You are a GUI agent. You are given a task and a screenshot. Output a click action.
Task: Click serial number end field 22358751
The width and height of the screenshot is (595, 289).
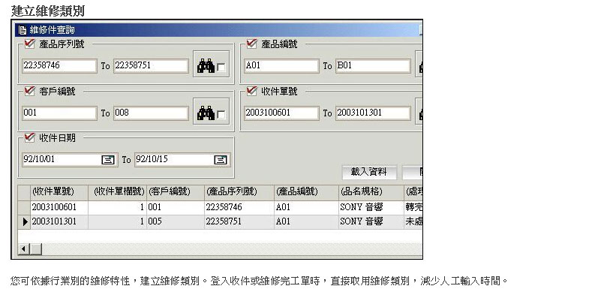tap(151, 66)
